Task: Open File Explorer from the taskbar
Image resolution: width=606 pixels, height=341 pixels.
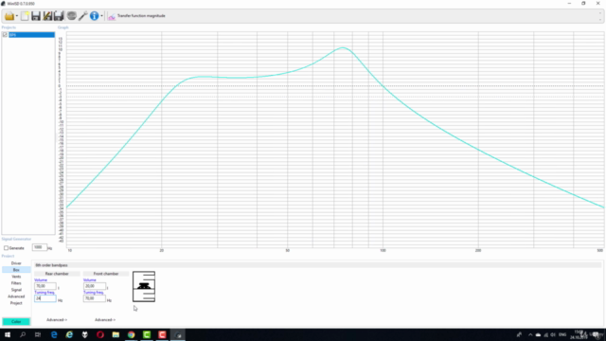Action: point(116,334)
